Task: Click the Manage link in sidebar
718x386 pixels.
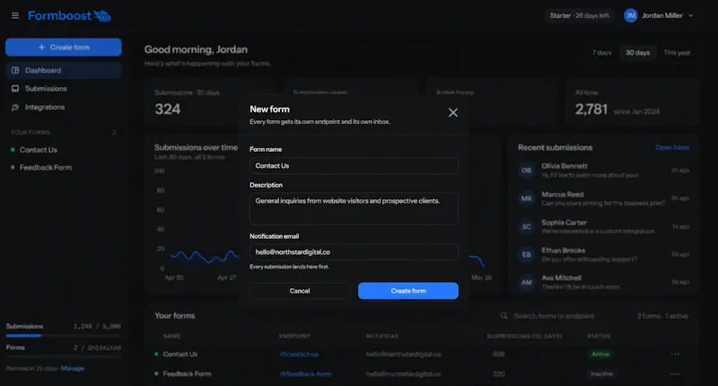Action: pos(73,369)
